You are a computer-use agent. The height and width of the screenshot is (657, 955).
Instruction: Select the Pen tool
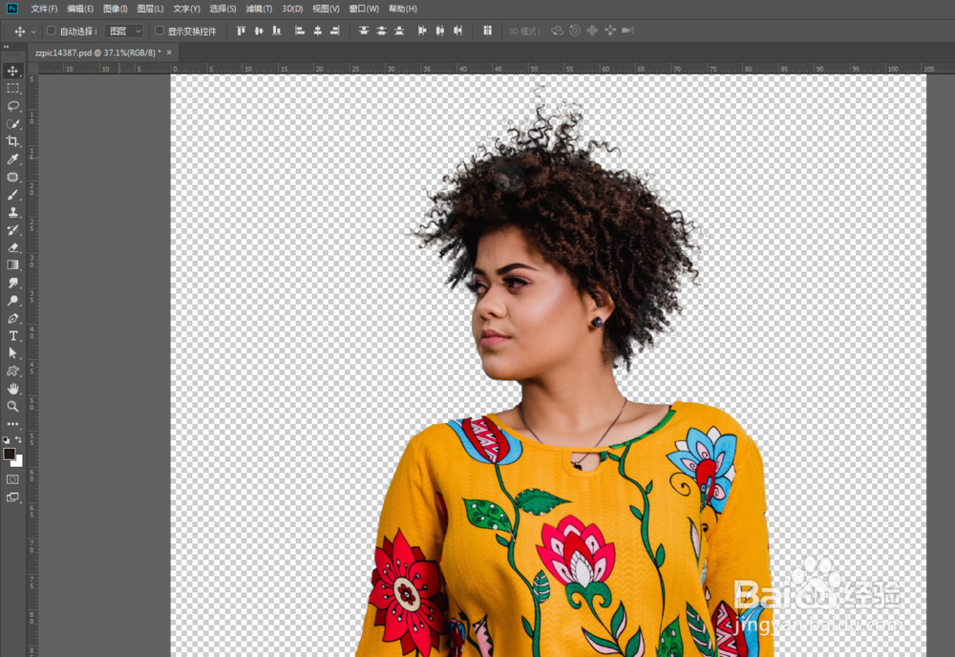[12, 318]
